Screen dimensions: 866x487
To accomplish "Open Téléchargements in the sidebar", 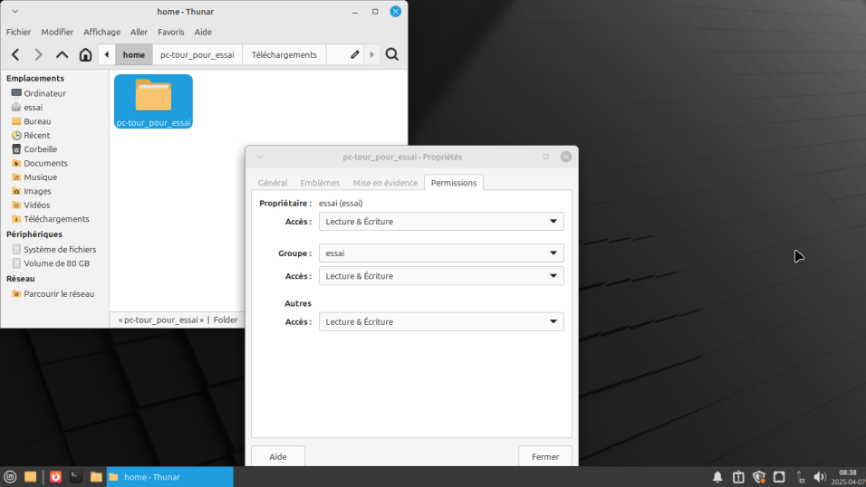I will click(56, 219).
